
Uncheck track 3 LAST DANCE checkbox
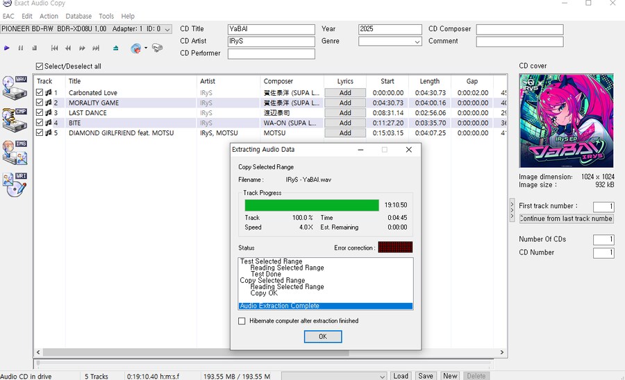[40, 112]
